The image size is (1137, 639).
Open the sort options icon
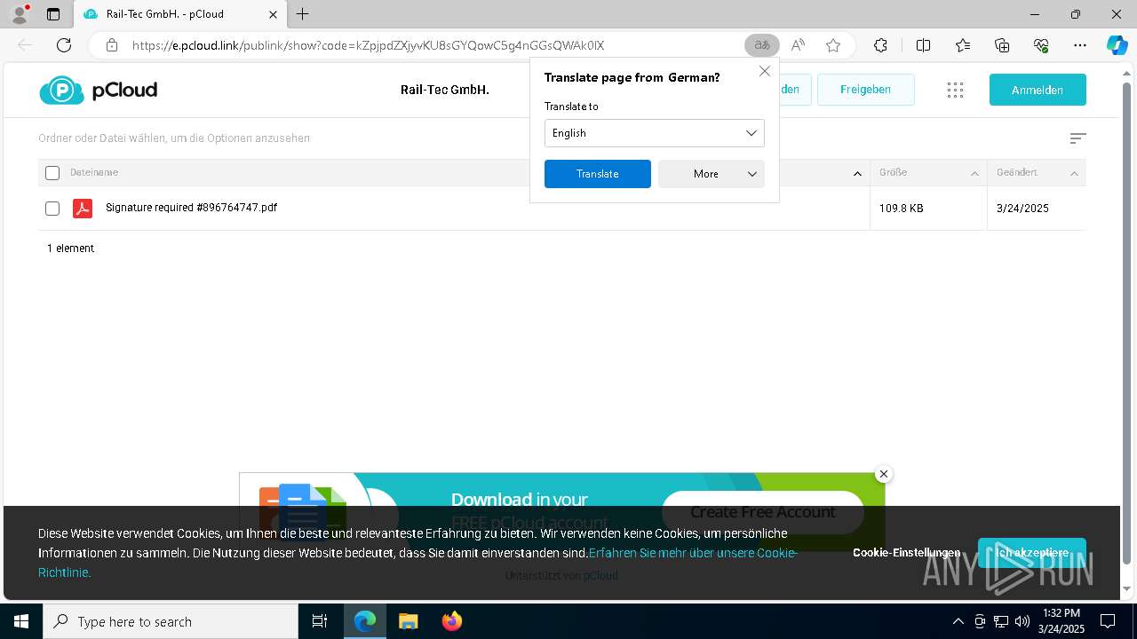click(x=1077, y=138)
